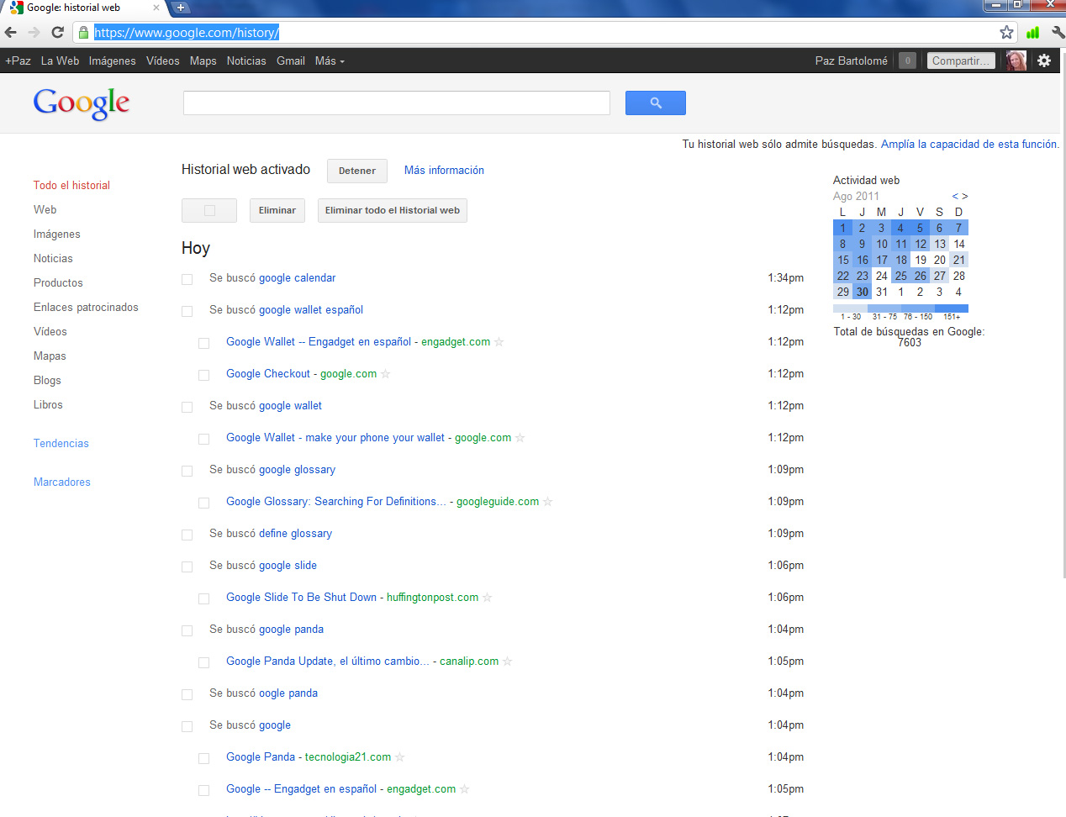The width and height of the screenshot is (1066, 817).
Task: Open the Compartir... share box
Action: tap(961, 61)
